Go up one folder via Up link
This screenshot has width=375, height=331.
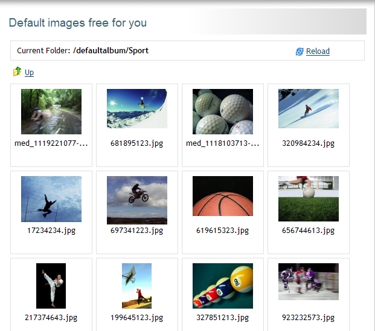(x=29, y=73)
